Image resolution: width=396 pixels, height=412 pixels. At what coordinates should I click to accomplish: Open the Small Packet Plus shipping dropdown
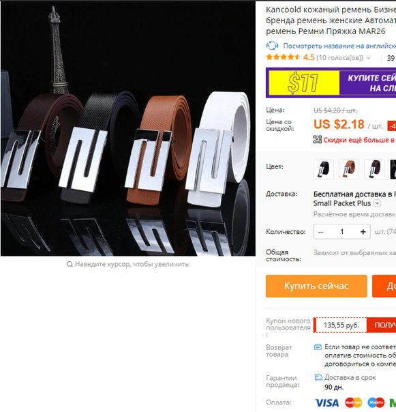377,203
